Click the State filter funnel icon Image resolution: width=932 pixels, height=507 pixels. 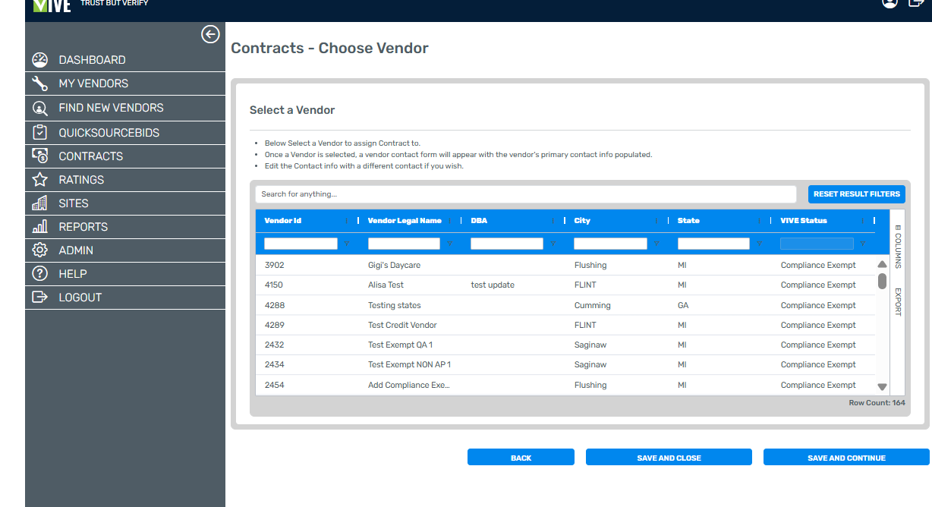[x=760, y=244]
